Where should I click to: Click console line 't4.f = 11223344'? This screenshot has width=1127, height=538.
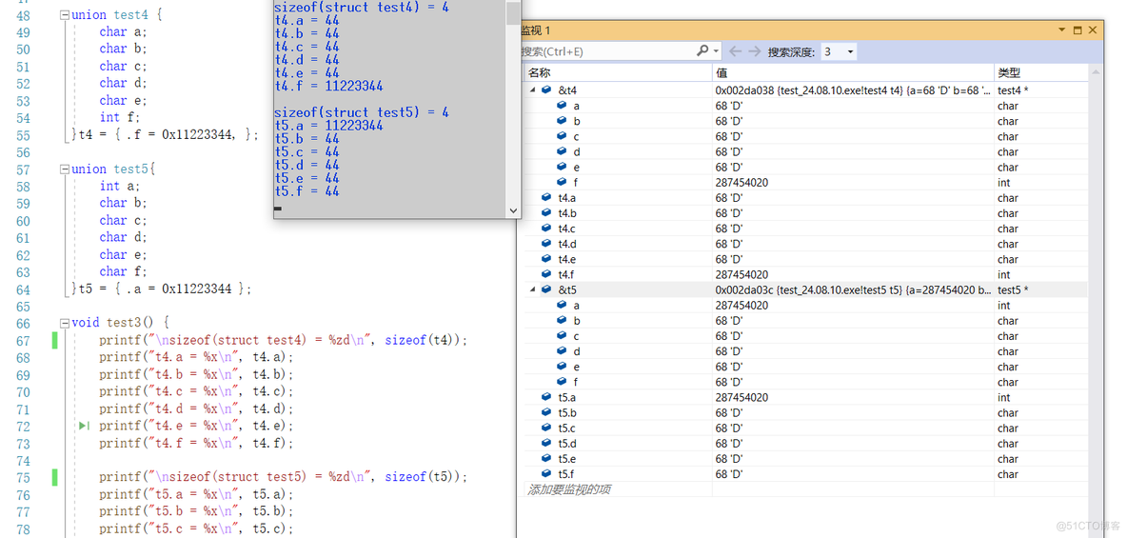pyautogui.click(x=328, y=87)
